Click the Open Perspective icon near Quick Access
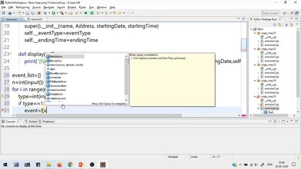 tap(285, 13)
